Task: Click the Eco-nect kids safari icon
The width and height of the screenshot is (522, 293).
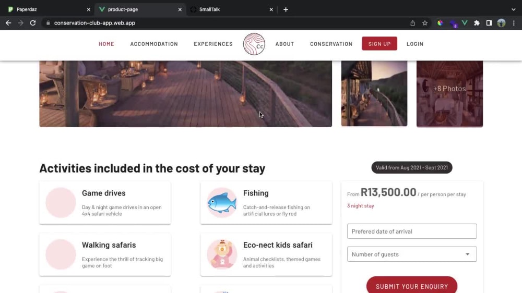Action: [x=222, y=254]
